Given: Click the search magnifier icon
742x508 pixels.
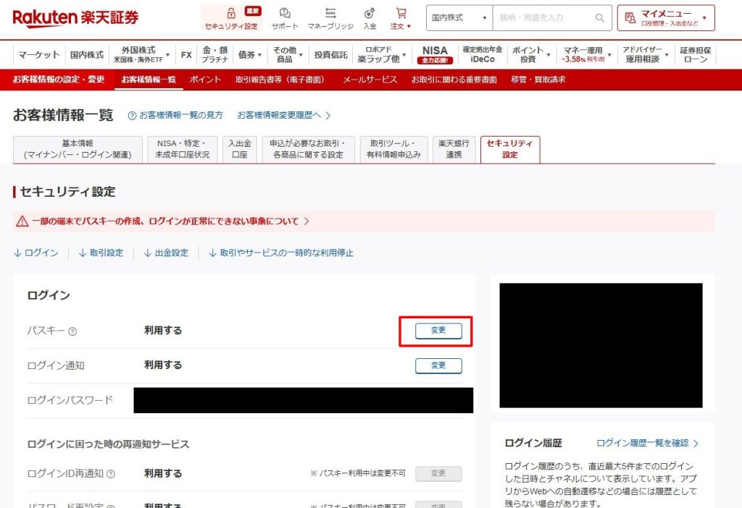Looking at the screenshot, I should (599, 18).
